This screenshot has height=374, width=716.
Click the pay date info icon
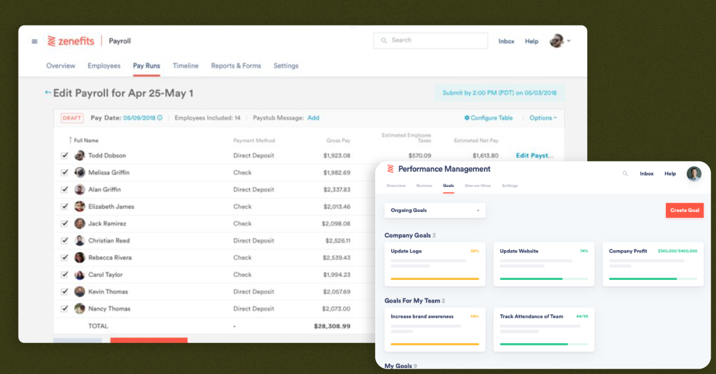[160, 118]
